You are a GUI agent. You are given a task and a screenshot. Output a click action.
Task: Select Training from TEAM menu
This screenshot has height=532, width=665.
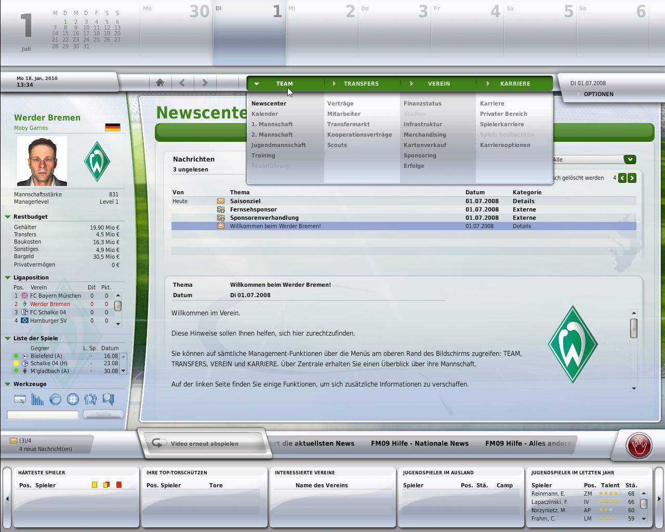click(x=263, y=155)
